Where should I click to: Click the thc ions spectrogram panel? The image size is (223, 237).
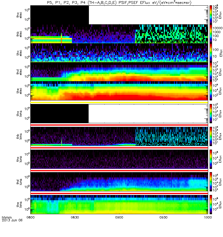click(119, 159)
